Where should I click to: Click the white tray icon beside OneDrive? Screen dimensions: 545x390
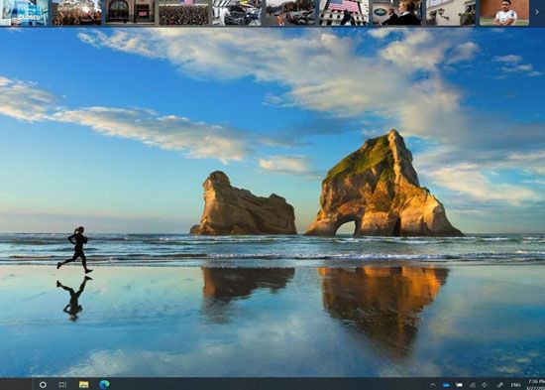[459, 385]
